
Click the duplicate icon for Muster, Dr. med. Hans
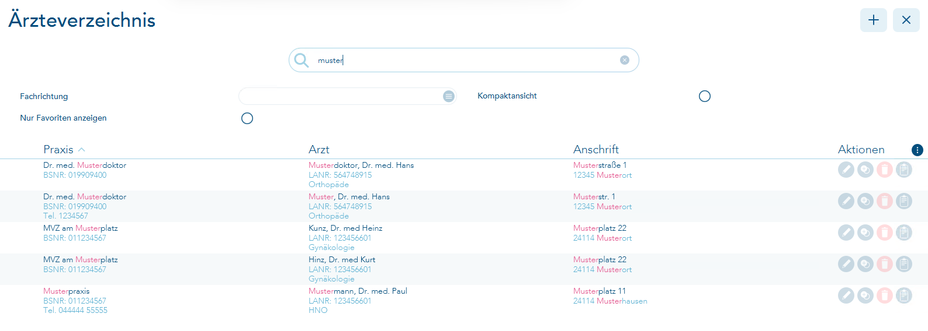point(865,201)
